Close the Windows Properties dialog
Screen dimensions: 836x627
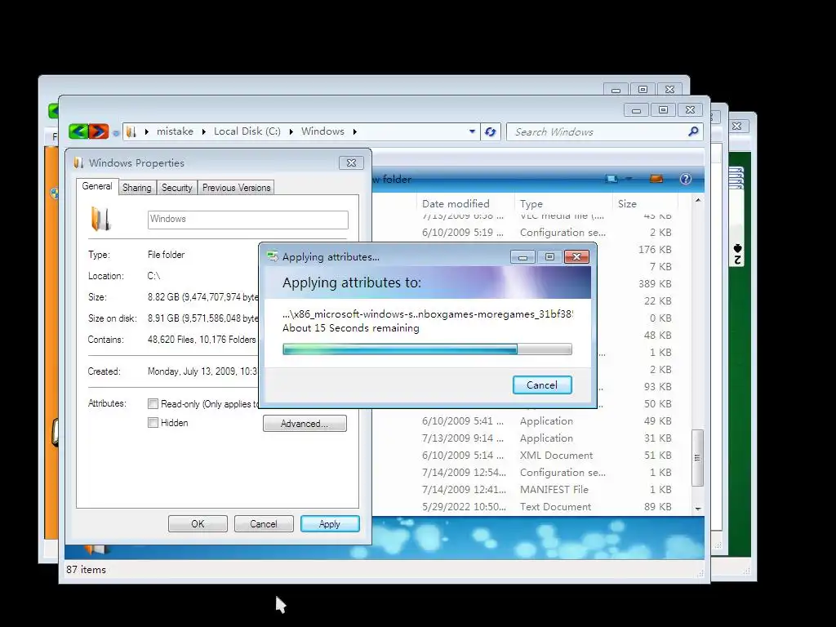pos(351,162)
